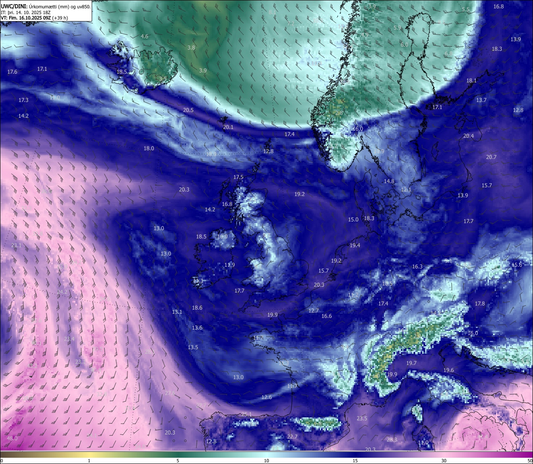The height and width of the screenshot is (464, 533).
Task: Click the 3.5 value label
Action: click(163, 79)
